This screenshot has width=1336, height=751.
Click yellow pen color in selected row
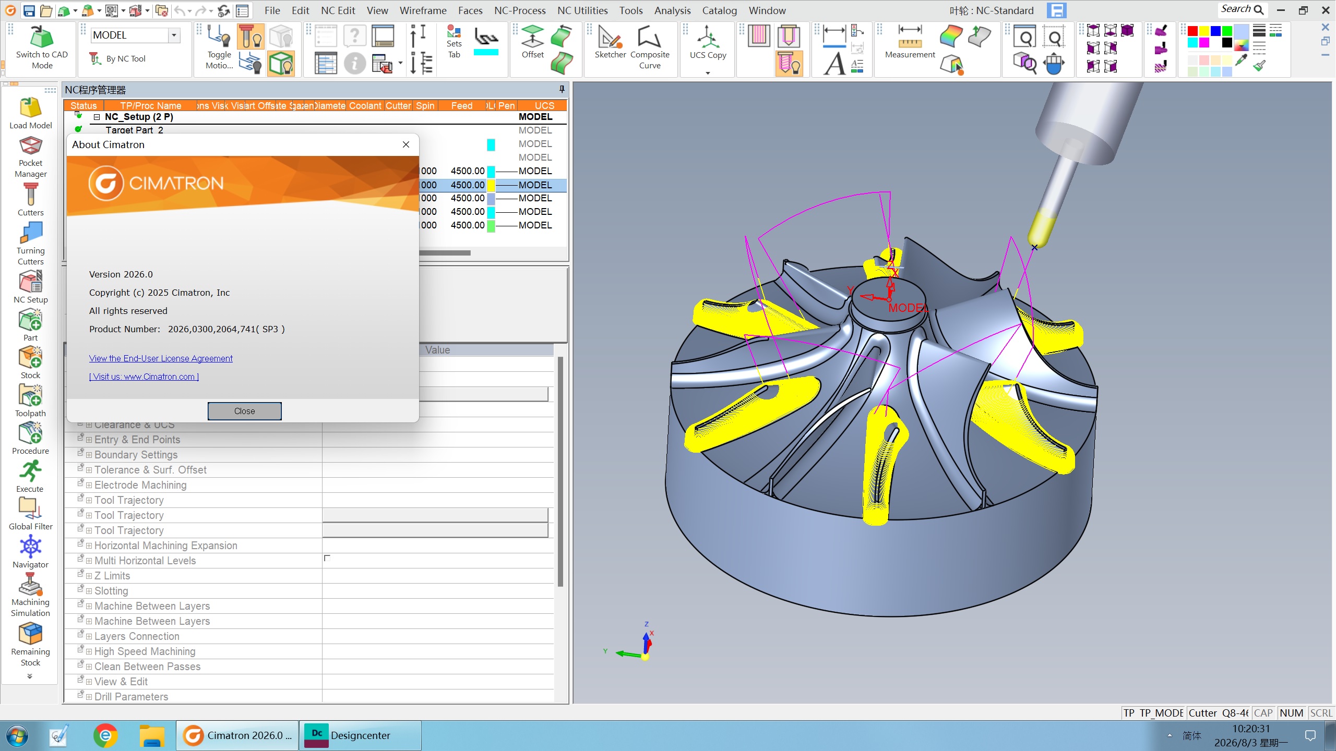(x=491, y=185)
